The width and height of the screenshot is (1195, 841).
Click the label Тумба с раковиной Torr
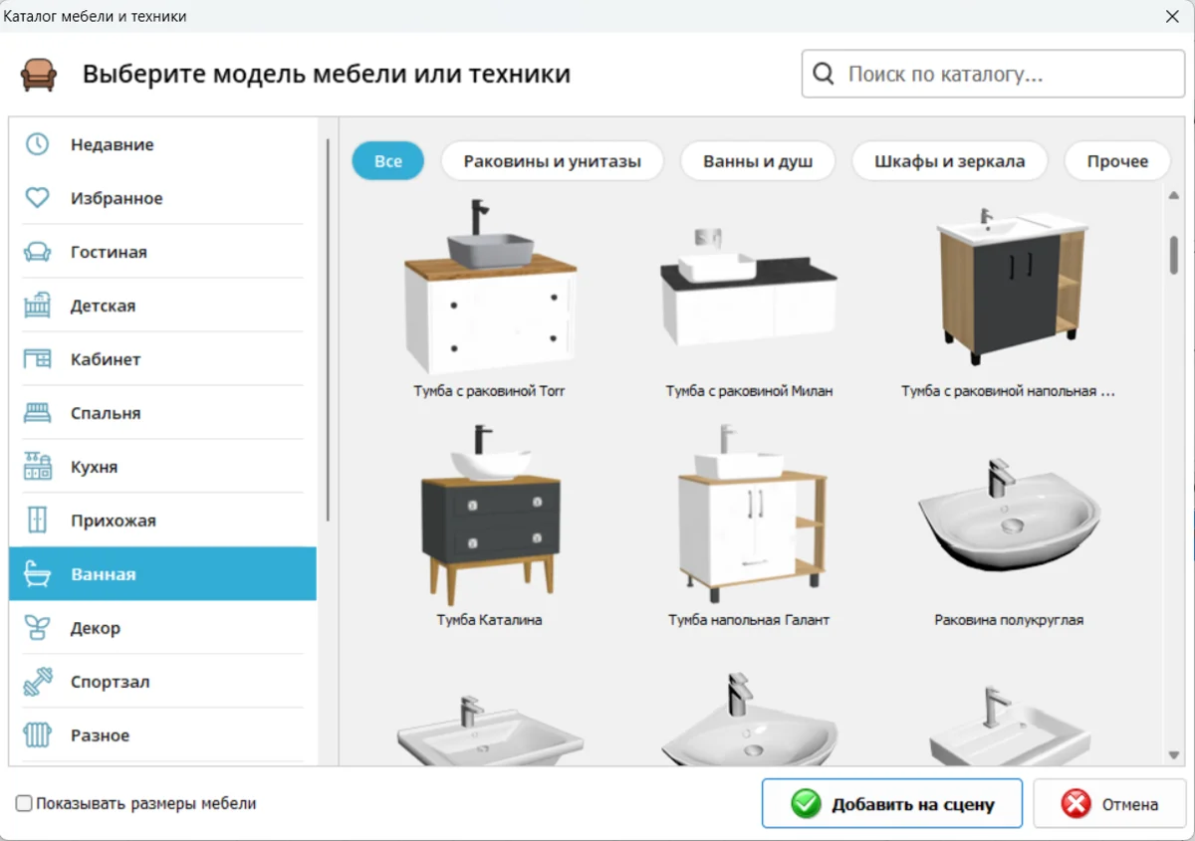489,391
